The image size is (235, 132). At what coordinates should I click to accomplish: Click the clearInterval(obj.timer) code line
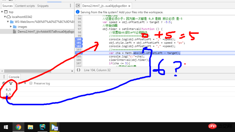[x=129, y=60]
